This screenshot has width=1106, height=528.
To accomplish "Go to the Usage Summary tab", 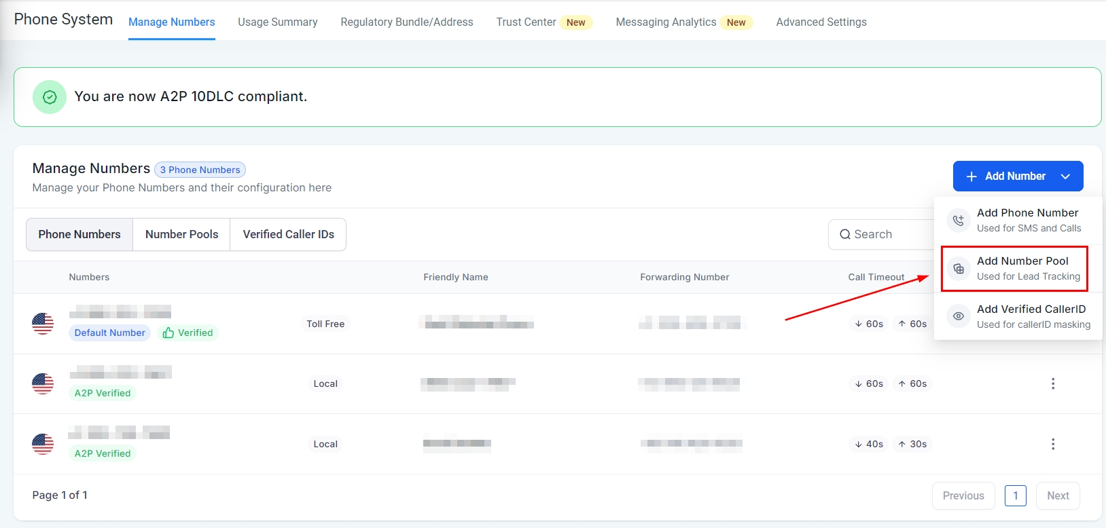I will click(277, 22).
